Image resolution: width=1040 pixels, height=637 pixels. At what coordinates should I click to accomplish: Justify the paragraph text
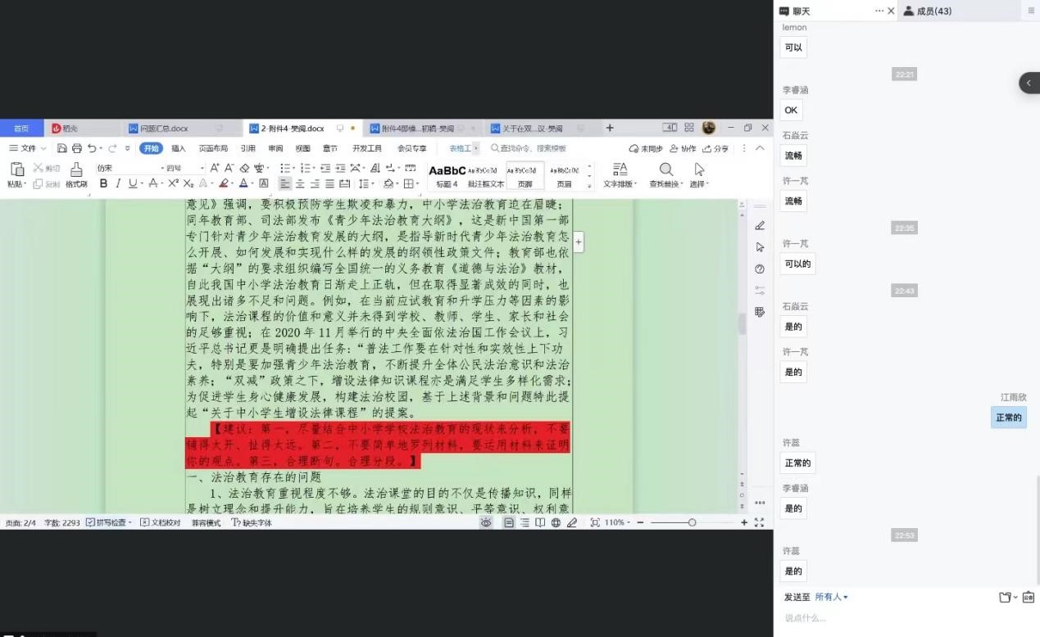pyautogui.click(x=329, y=183)
